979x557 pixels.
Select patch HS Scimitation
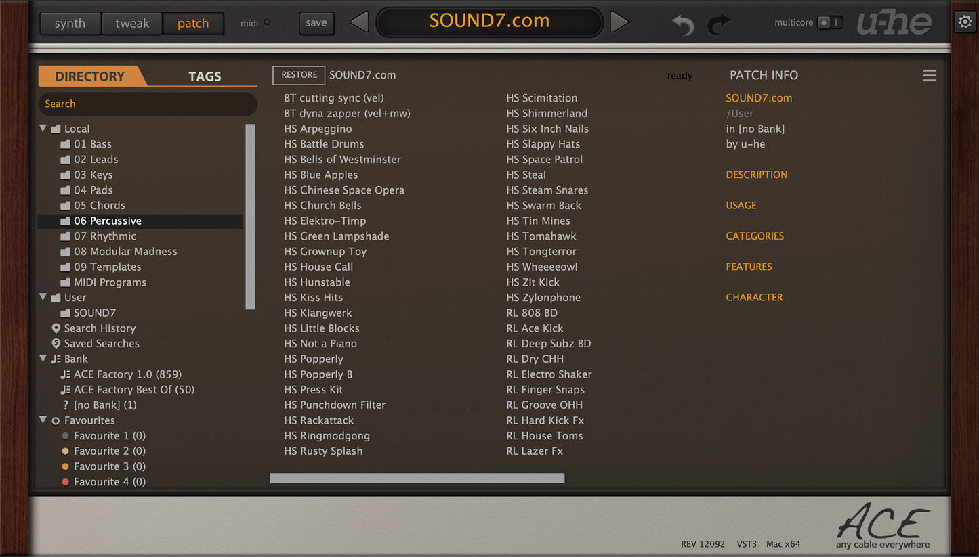tap(541, 98)
